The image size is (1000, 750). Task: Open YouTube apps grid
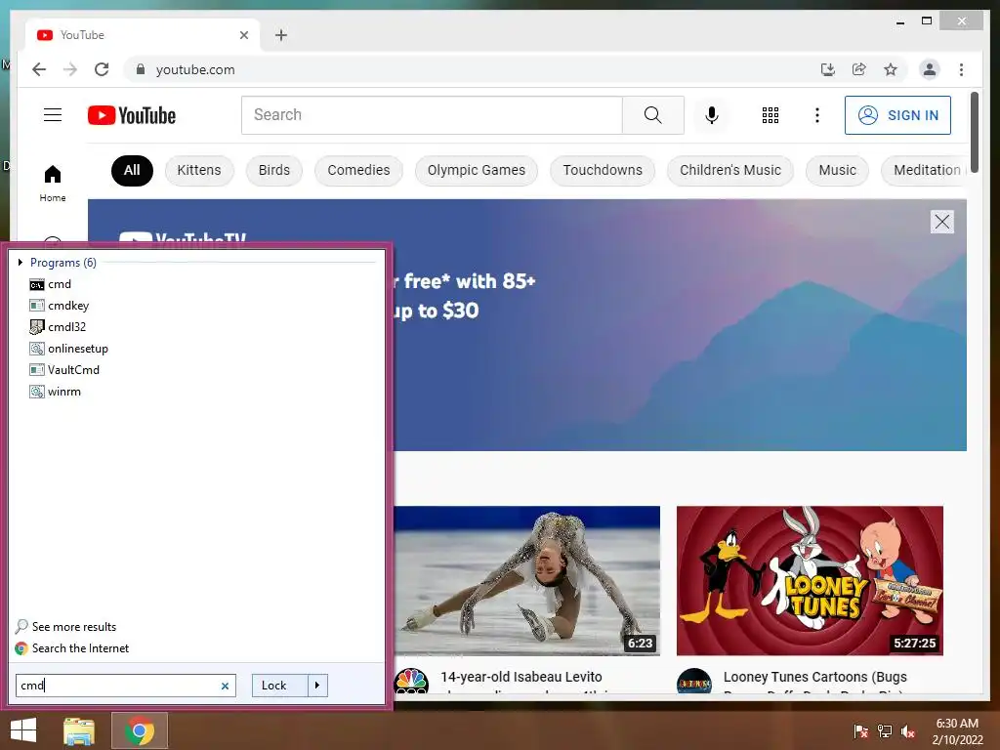pyautogui.click(x=771, y=115)
